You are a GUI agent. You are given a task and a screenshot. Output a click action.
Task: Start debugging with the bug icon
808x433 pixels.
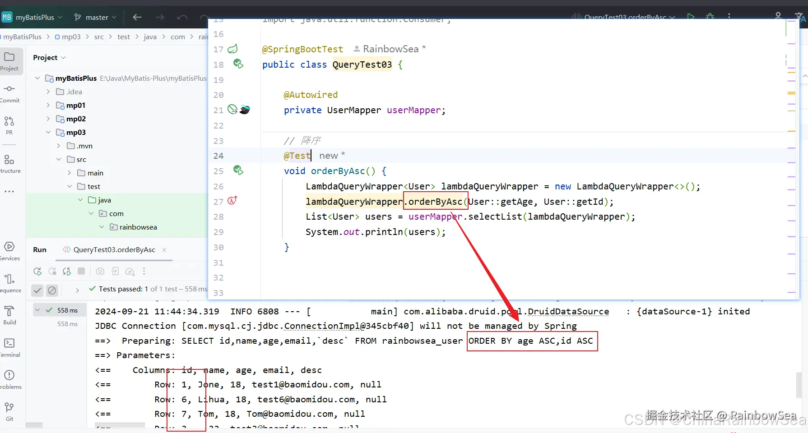click(x=710, y=17)
